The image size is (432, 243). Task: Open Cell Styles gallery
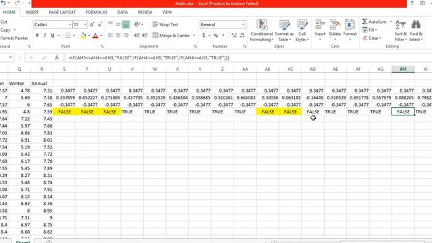(x=302, y=30)
